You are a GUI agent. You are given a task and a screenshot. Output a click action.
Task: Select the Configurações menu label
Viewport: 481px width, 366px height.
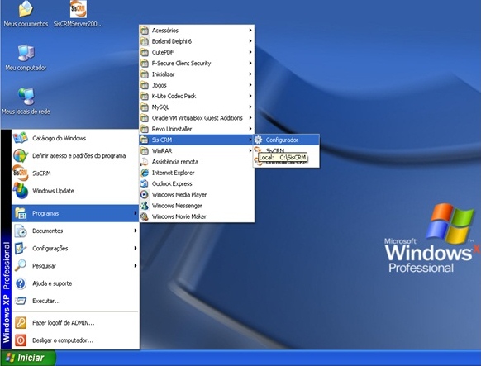tap(50, 249)
